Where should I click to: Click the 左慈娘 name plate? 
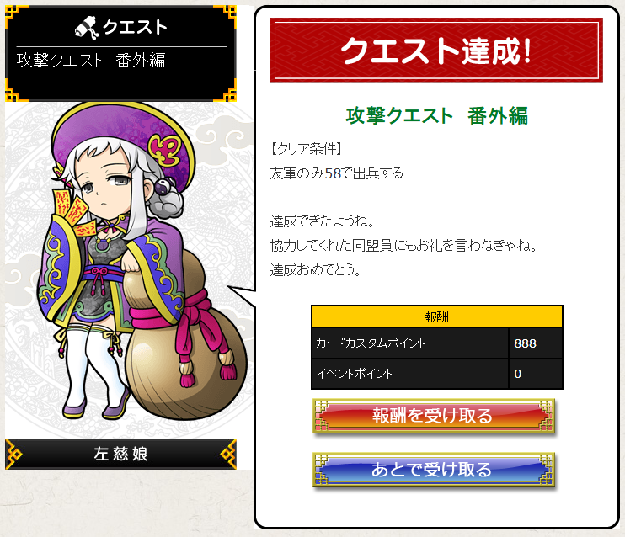[120, 454]
